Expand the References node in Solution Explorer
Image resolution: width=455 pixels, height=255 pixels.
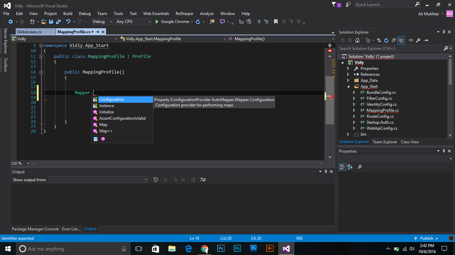point(348,74)
